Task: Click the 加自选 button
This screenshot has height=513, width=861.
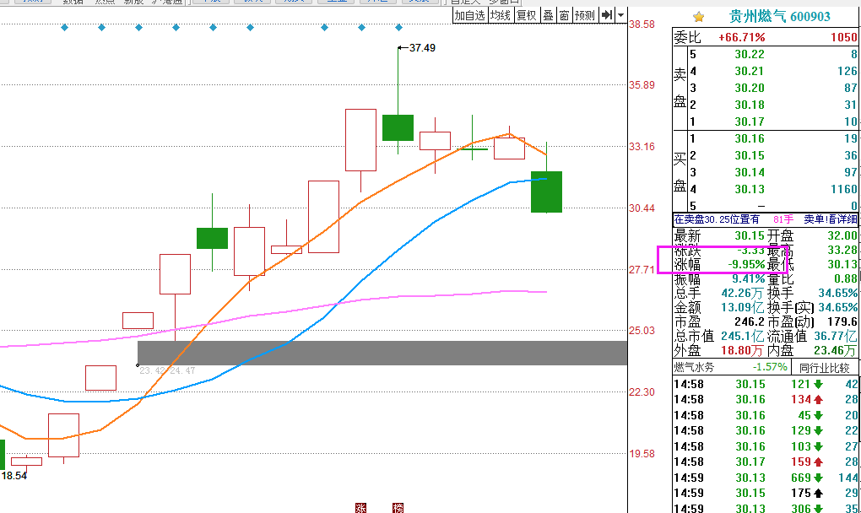Action: tap(469, 15)
